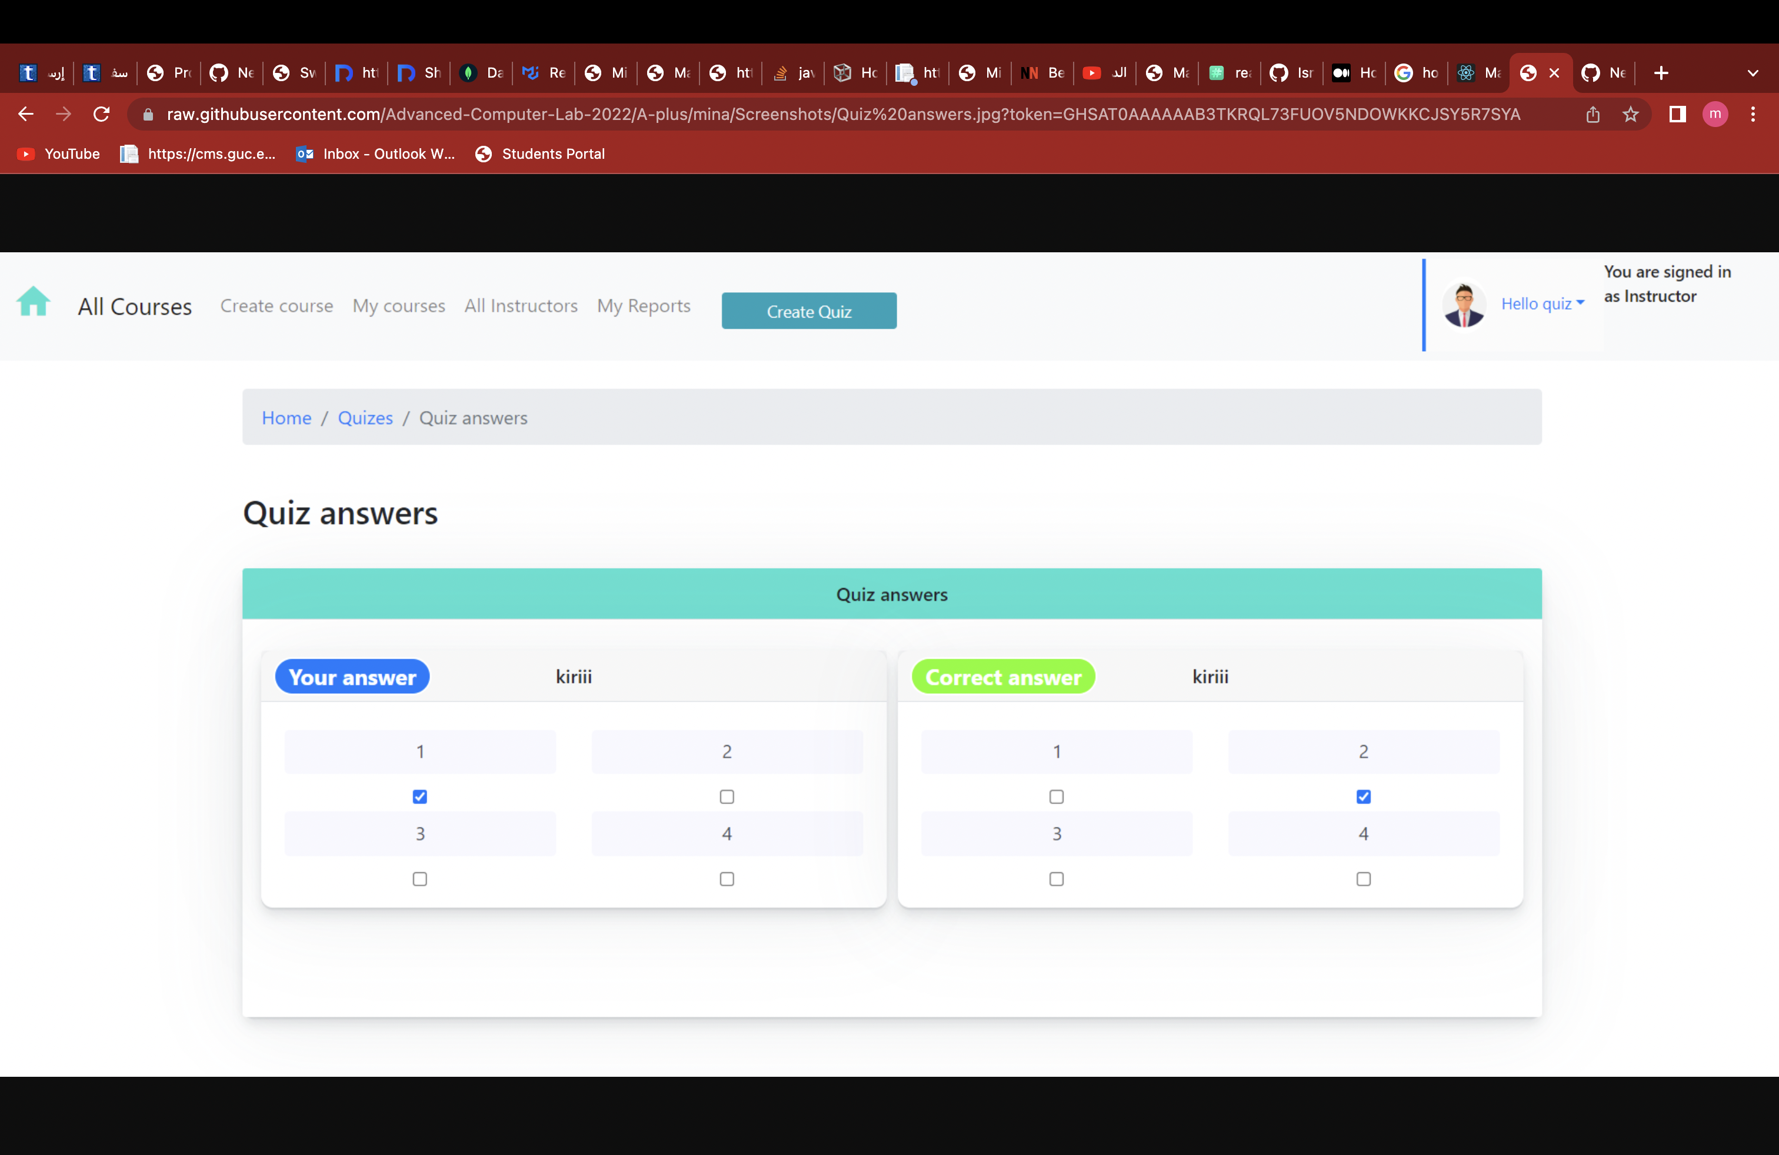Click the instructor profile avatar
This screenshot has width=1779, height=1155.
[x=1464, y=304]
